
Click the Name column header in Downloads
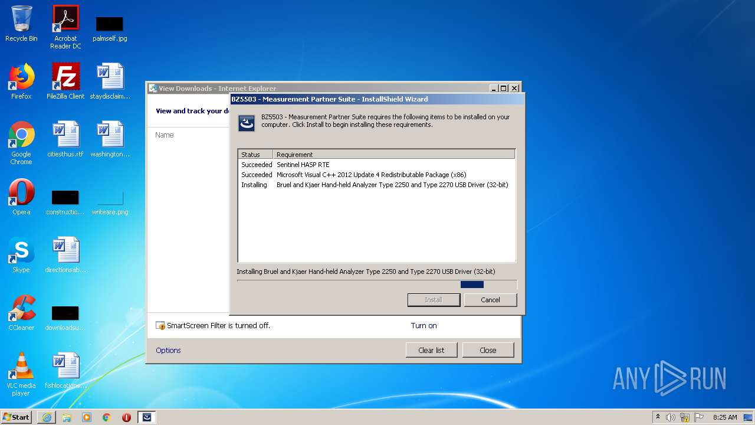pos(165,135)
